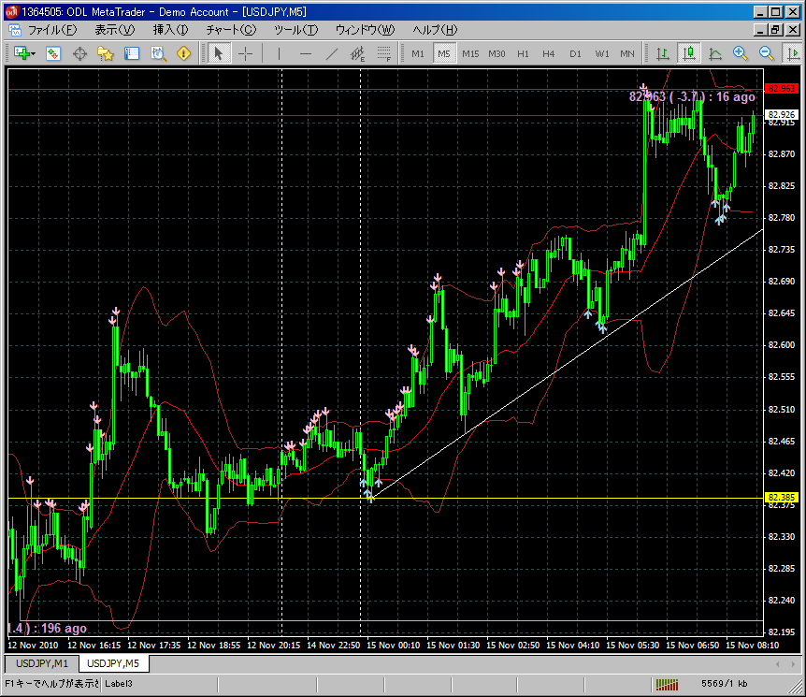
Task: Open the チャート(C) menu
Action: point(230,30)
